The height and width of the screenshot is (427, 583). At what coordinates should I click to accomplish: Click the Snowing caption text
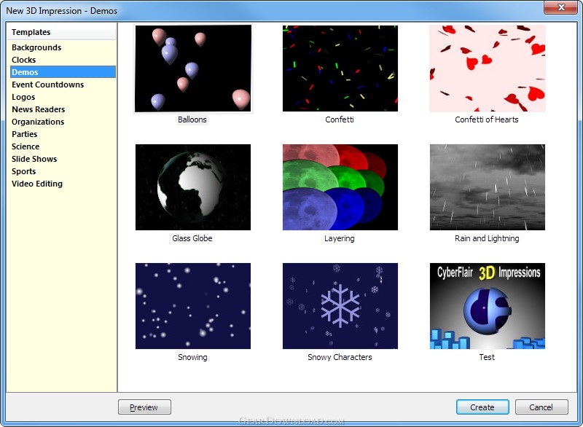(x=192, y=357)
